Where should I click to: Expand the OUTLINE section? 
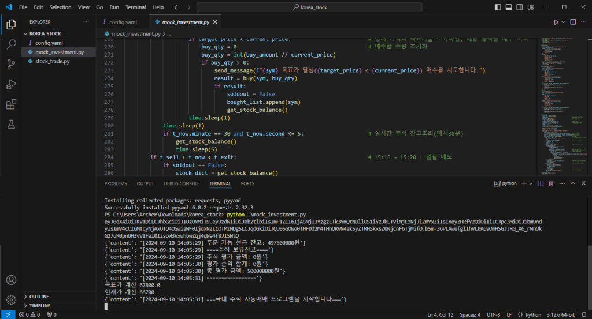click(x=58, y=297)
